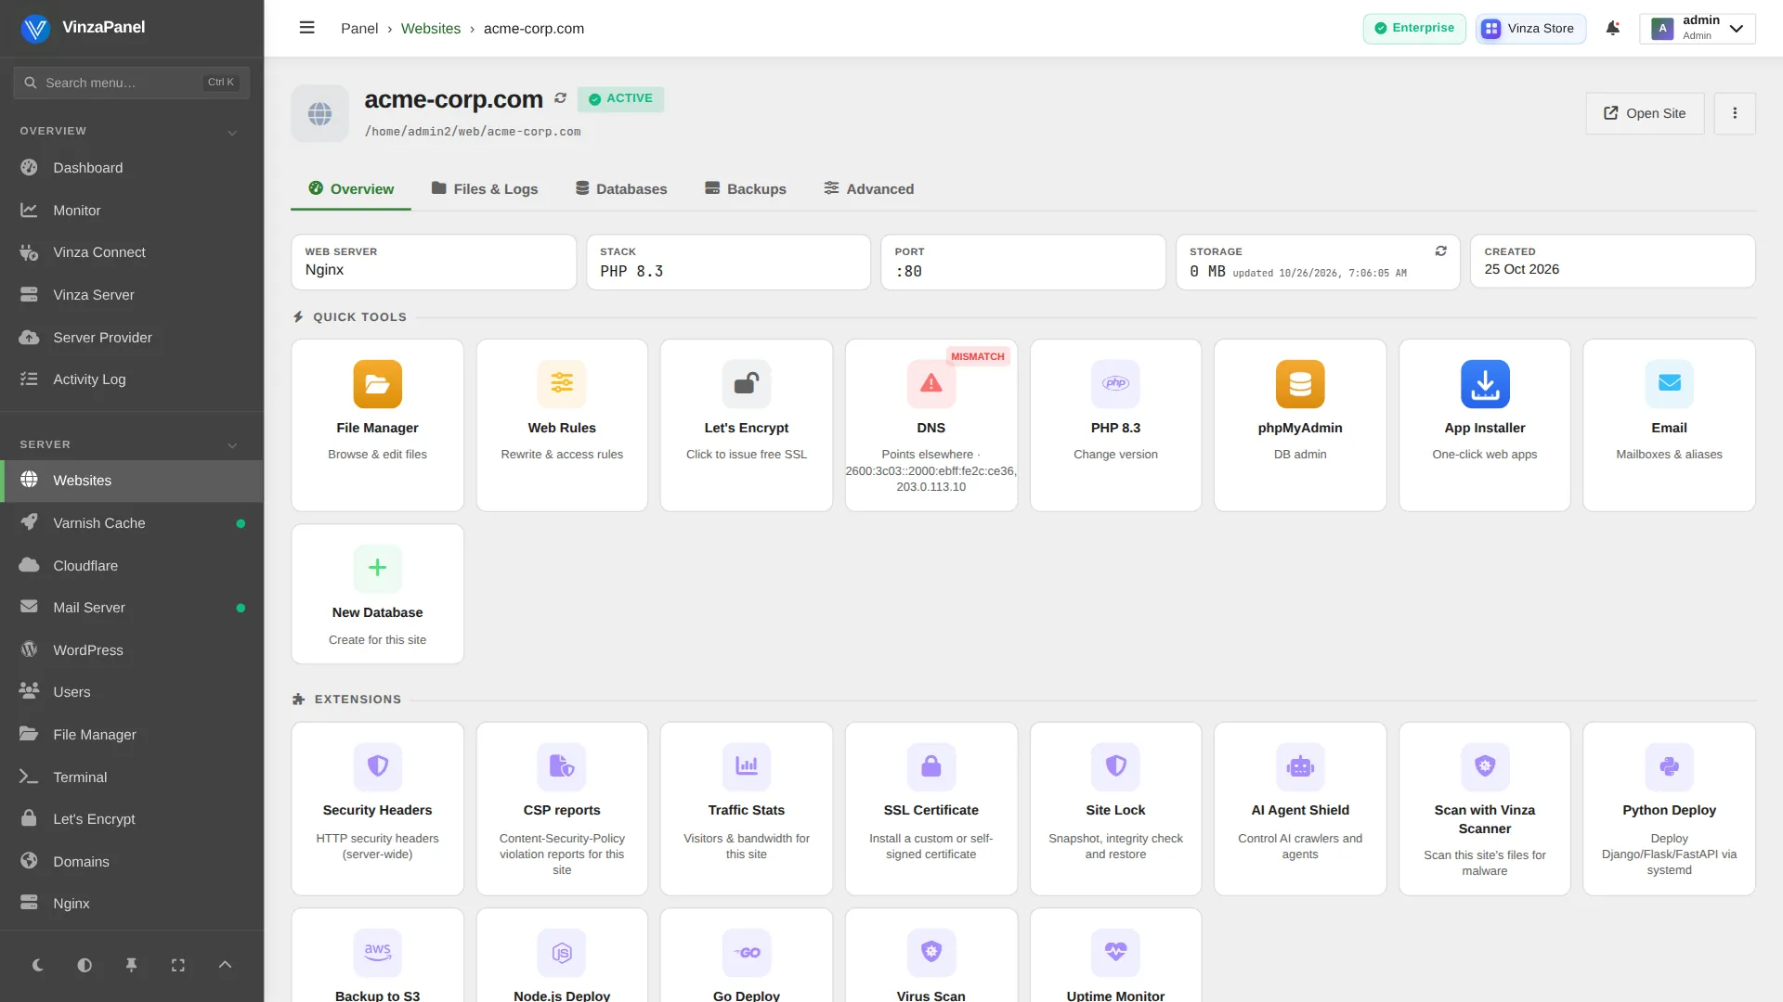1783x1002 pixels.
Task: Open WordPress in the sidebar
Action: pos(132,650)
